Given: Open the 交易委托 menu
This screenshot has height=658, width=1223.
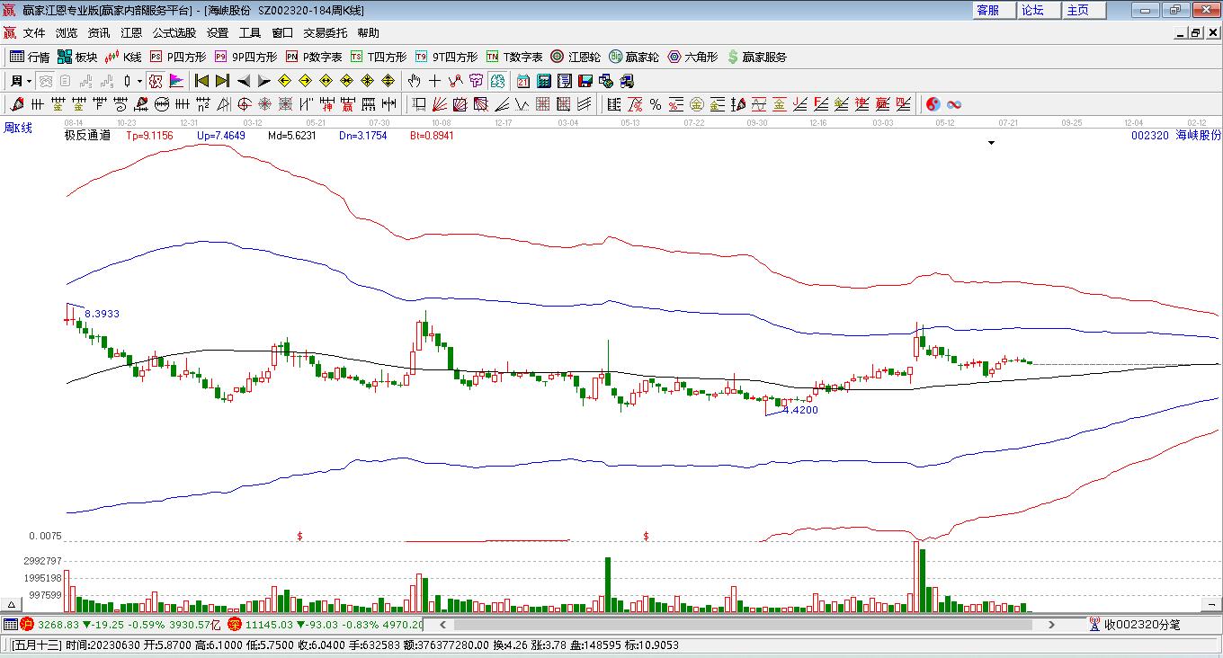Looking at the screenshot, I should click(326, 33).
